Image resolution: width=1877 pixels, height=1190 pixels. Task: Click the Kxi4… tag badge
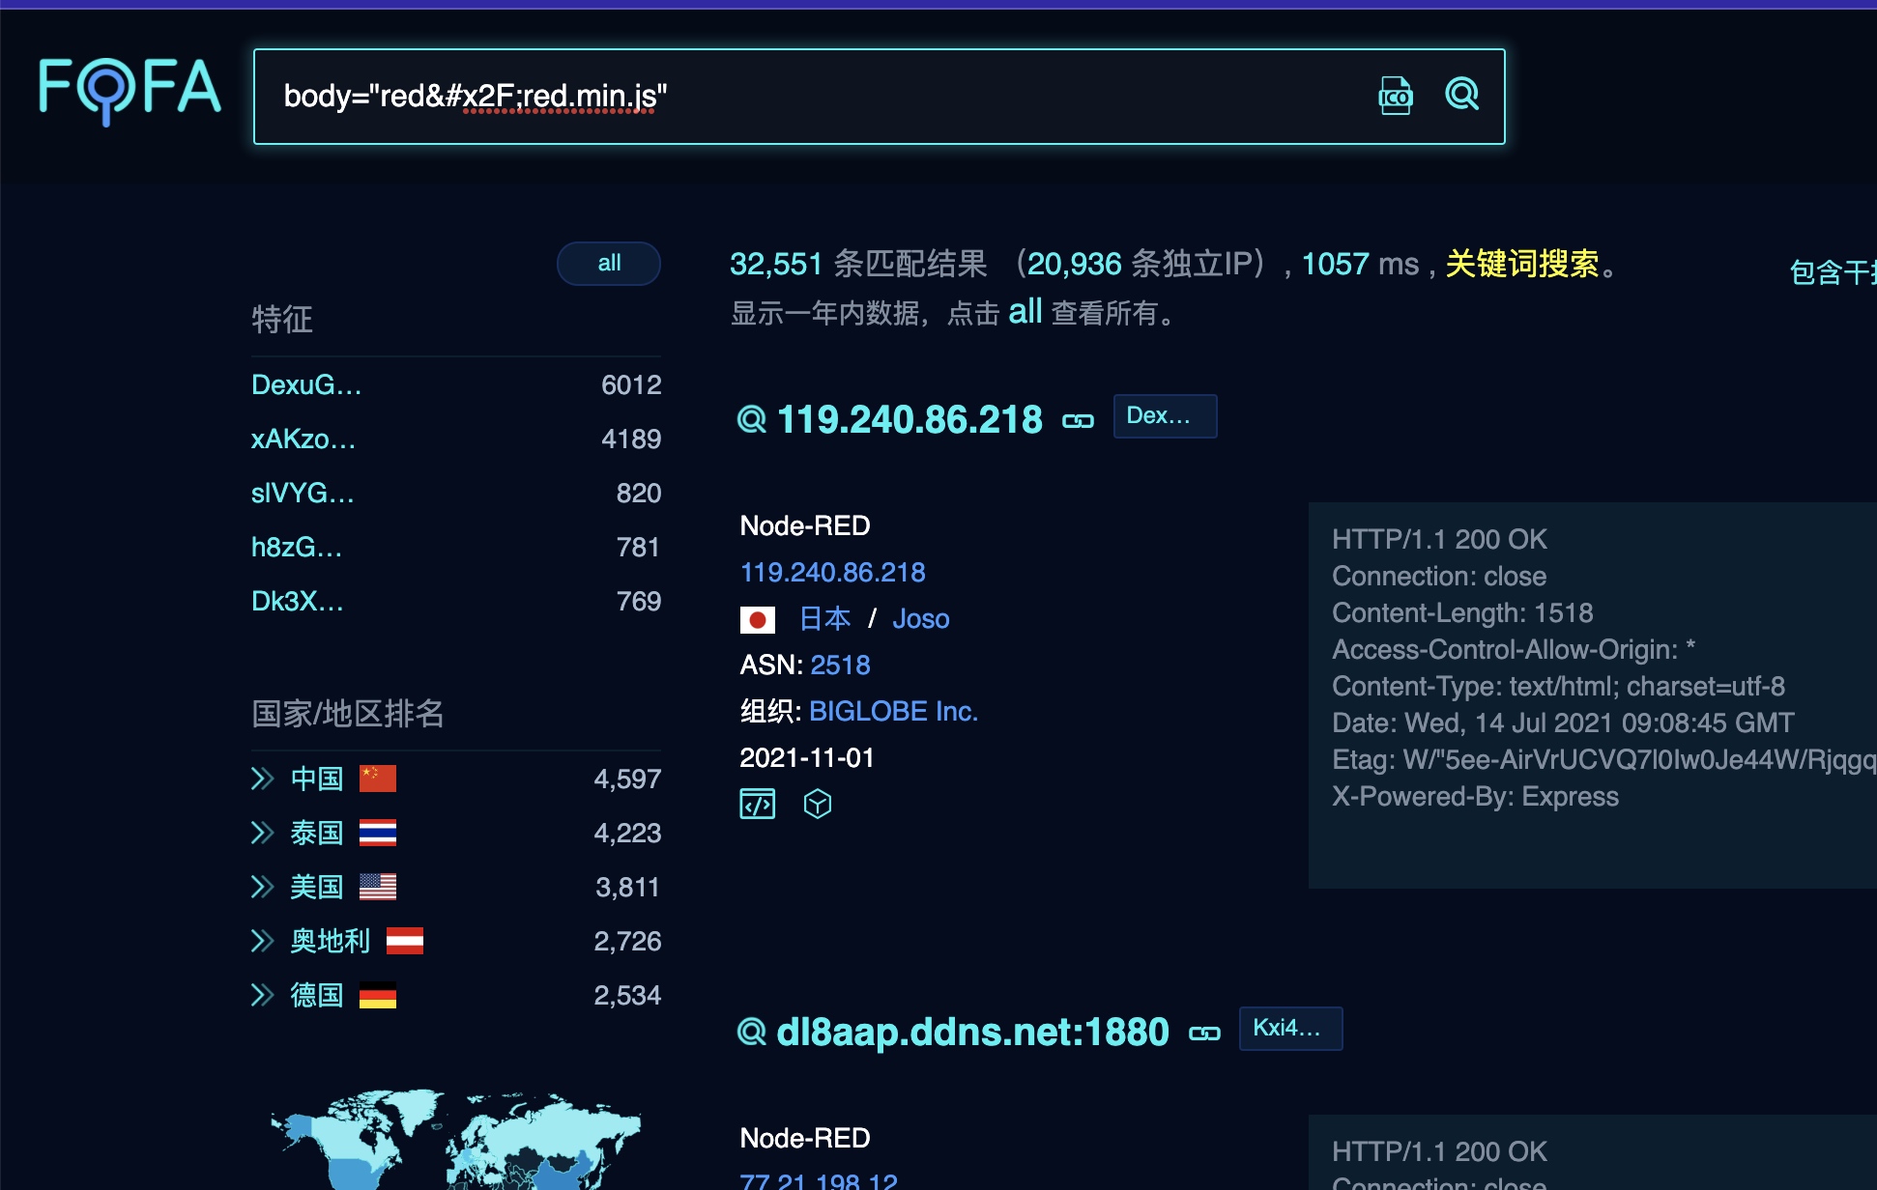coord(1289,1029)
